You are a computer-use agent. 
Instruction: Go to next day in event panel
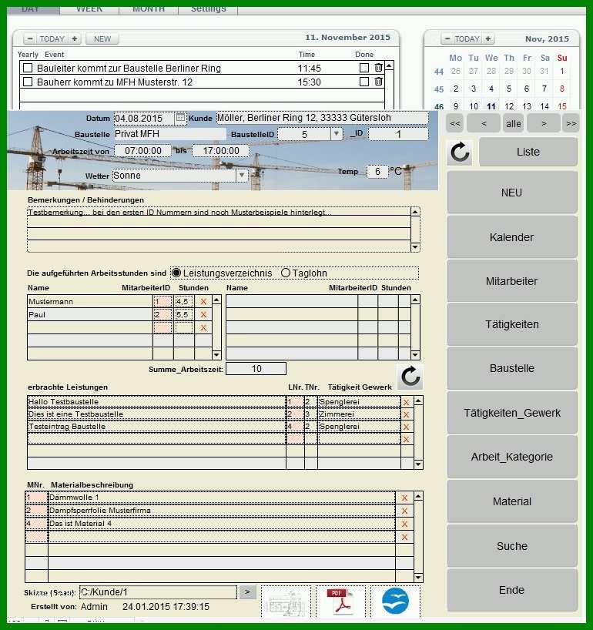coord(75,39)
